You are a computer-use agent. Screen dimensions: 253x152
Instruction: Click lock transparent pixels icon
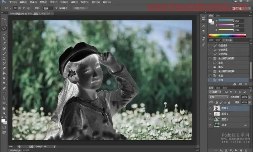[x=217, y=103]
